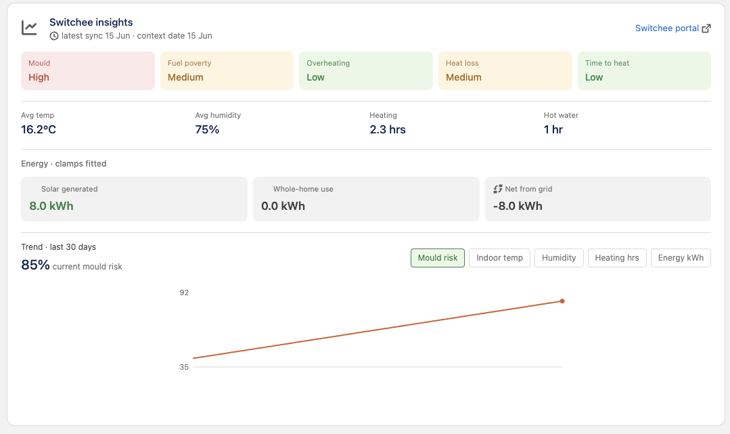This screenshot has width=730, height=434.
Task: Open the Switchee portal link
Action: coord(672,28)
